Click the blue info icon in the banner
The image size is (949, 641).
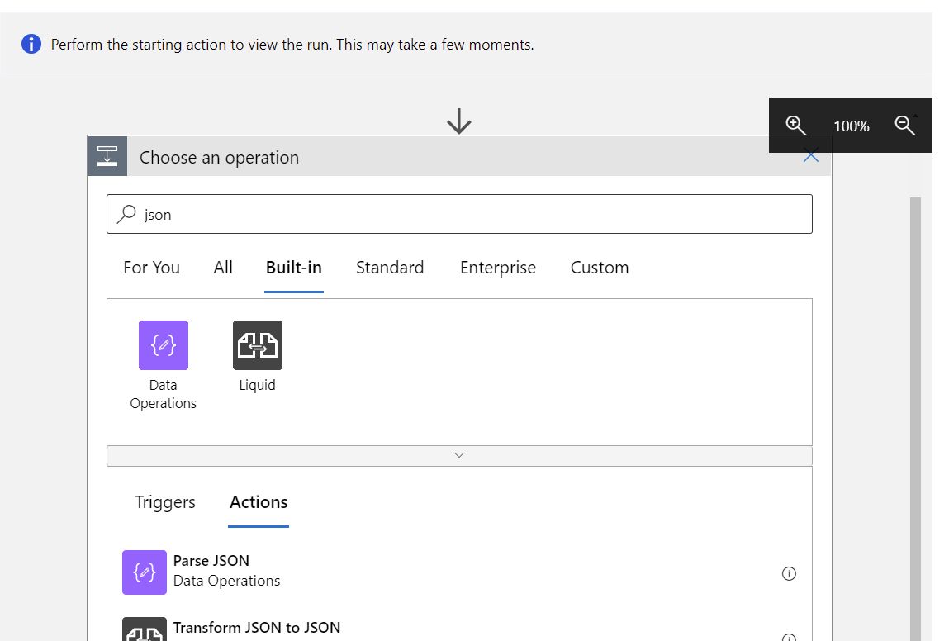pos(31,44)
